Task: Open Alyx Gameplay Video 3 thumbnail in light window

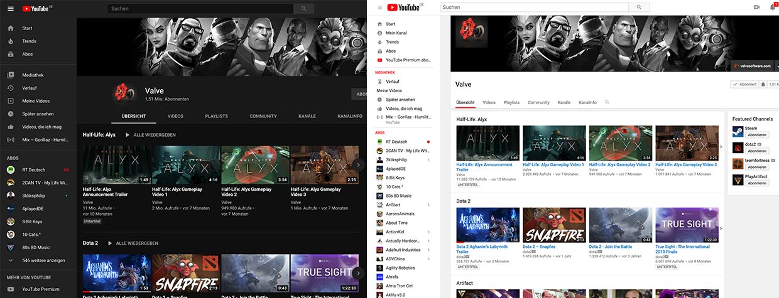Action: click(687, 143)
